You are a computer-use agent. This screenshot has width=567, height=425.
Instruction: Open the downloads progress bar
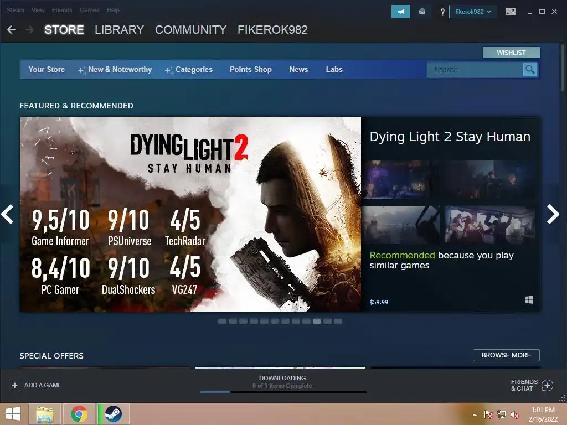click(x=283, y=392)
